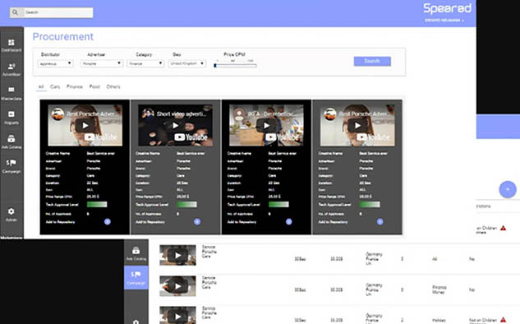Click the red warning triangle in right window

coord(503,228)
